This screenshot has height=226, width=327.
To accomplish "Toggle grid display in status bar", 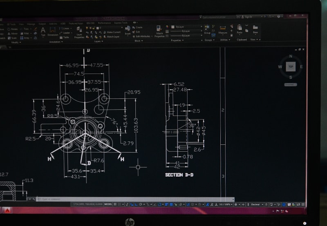I will pyautogui.click(x=115, y=204).
